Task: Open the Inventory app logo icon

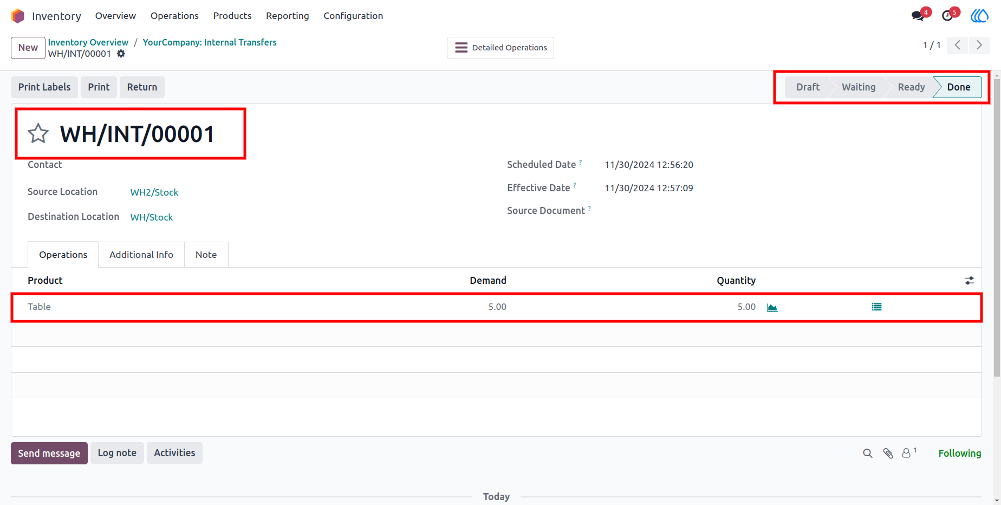Action: [18, 16]
